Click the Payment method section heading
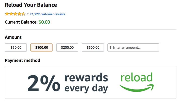The image size is (181, 102). pyautogui.click(x=23, y=61)
